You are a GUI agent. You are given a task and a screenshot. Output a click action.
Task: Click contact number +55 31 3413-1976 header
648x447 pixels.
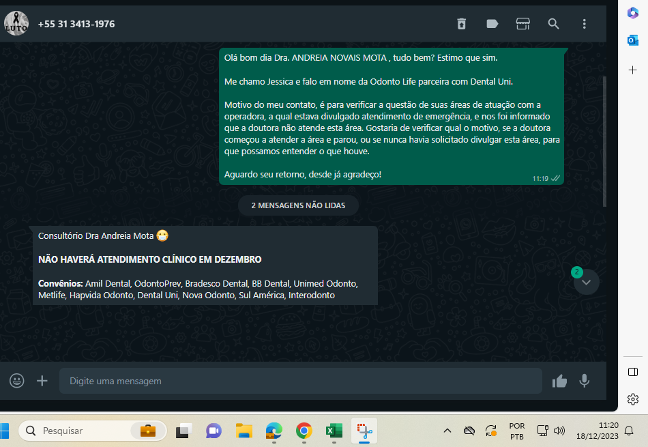tap(76, 24)
